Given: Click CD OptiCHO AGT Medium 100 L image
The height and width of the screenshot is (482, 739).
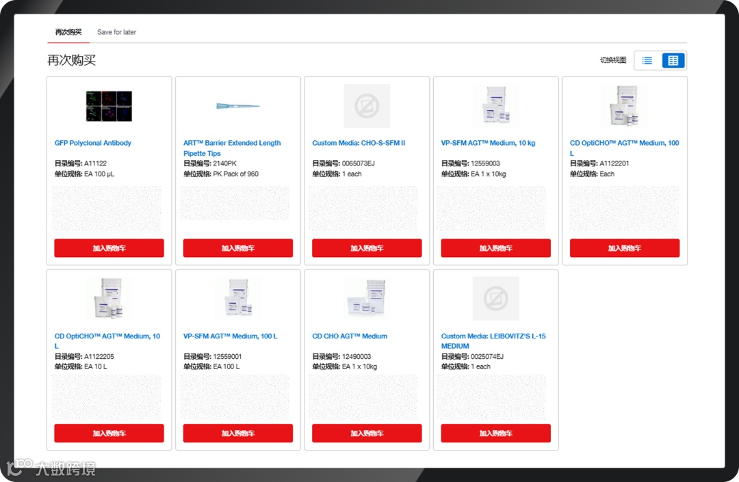Looking at the screenshot, I should pos(625,105).
